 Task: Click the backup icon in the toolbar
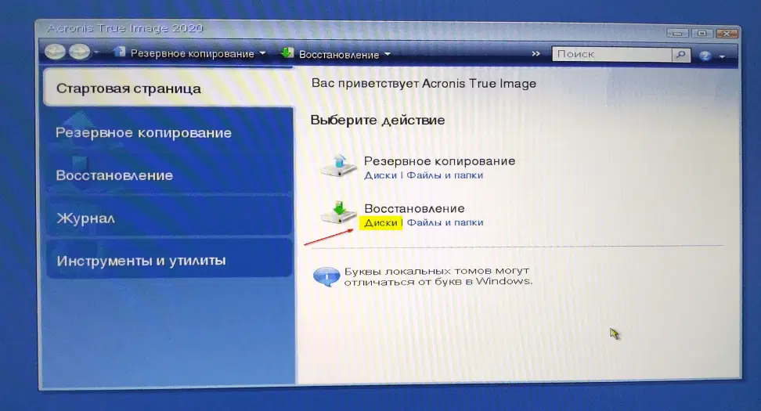pos(119,52)
